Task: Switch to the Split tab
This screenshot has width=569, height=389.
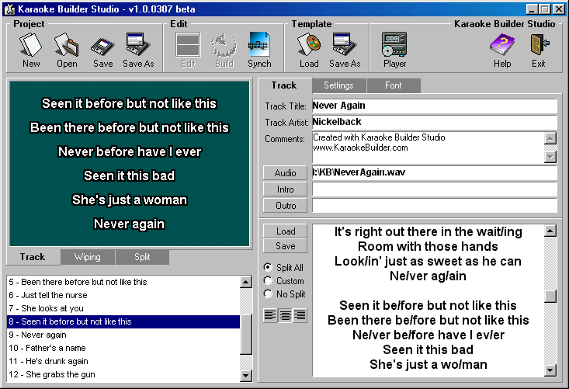Action: pyautogui.click(x=142, y=257)
